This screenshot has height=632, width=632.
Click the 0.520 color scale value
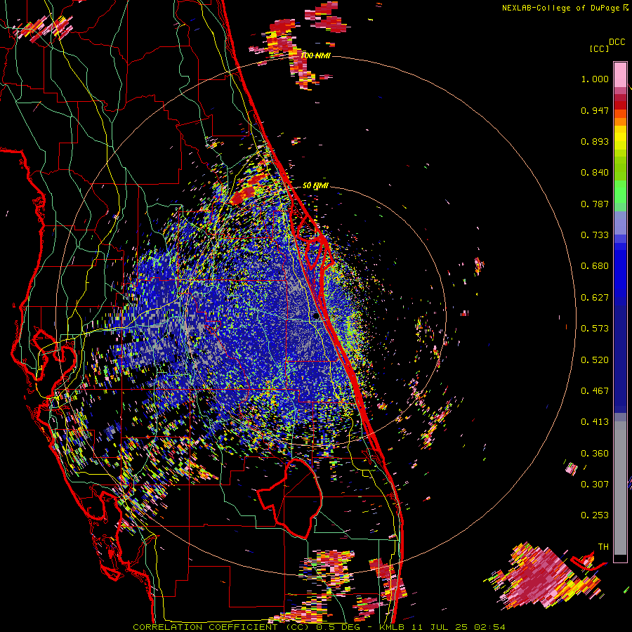(595, 360)
